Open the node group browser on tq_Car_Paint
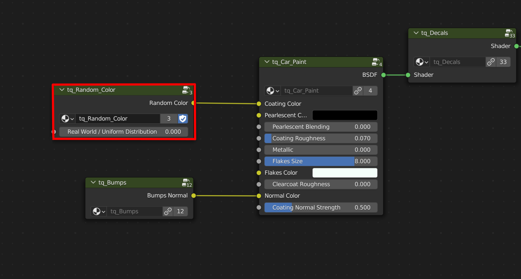The image size is (521, 279). point(272,91)
